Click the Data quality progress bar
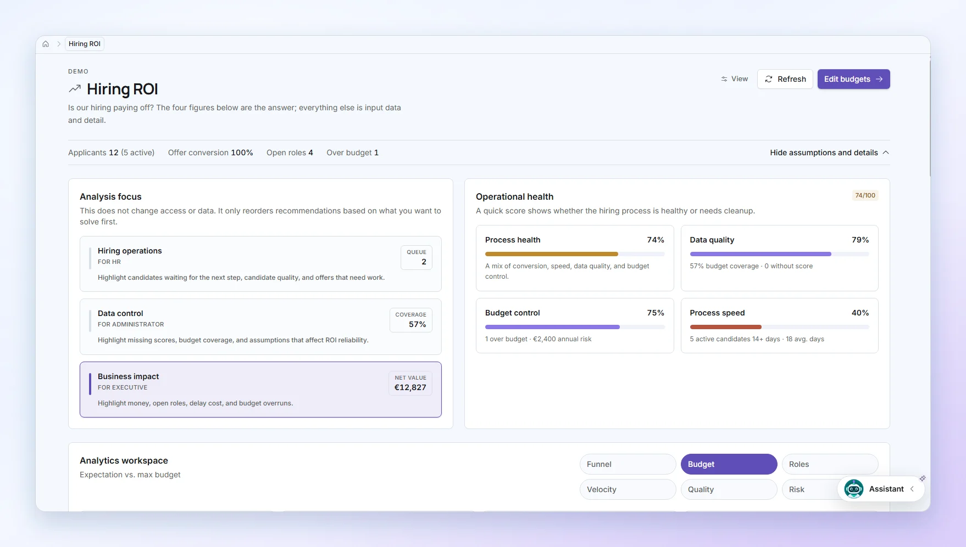The height and width of the screenshot is (547, 966). coord(779,254)
